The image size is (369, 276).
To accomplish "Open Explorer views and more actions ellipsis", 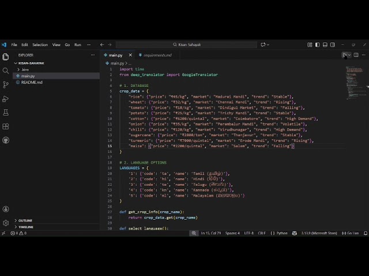I will 93,55.
